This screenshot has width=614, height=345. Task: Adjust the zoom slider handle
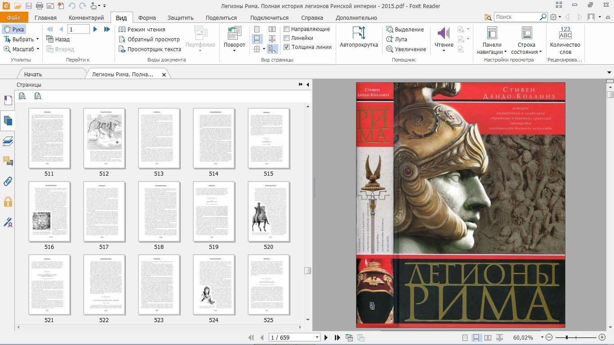click(x=567, y=337)
